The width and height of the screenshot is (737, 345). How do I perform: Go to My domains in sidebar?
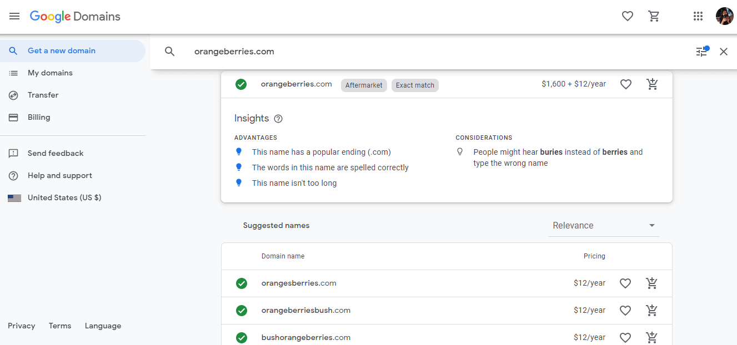[50, 73]
